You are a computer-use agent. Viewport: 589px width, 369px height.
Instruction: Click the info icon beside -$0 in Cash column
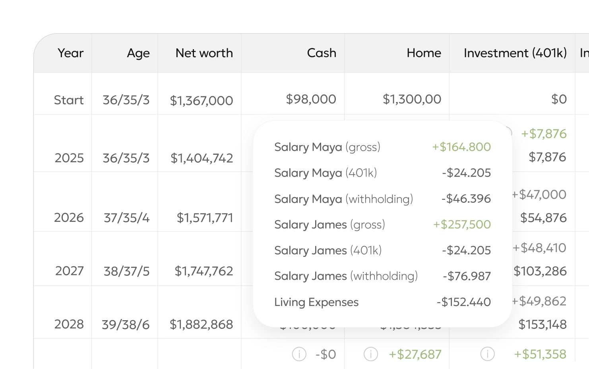299,354
